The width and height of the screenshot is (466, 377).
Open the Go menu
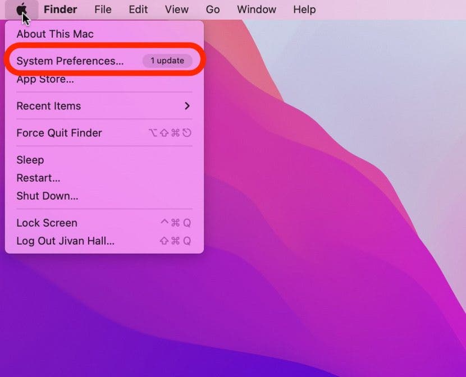213,10
